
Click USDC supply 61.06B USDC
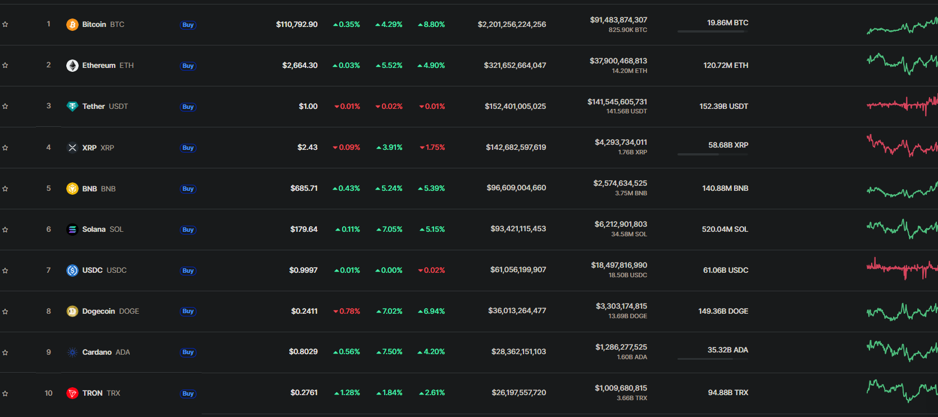726,271
